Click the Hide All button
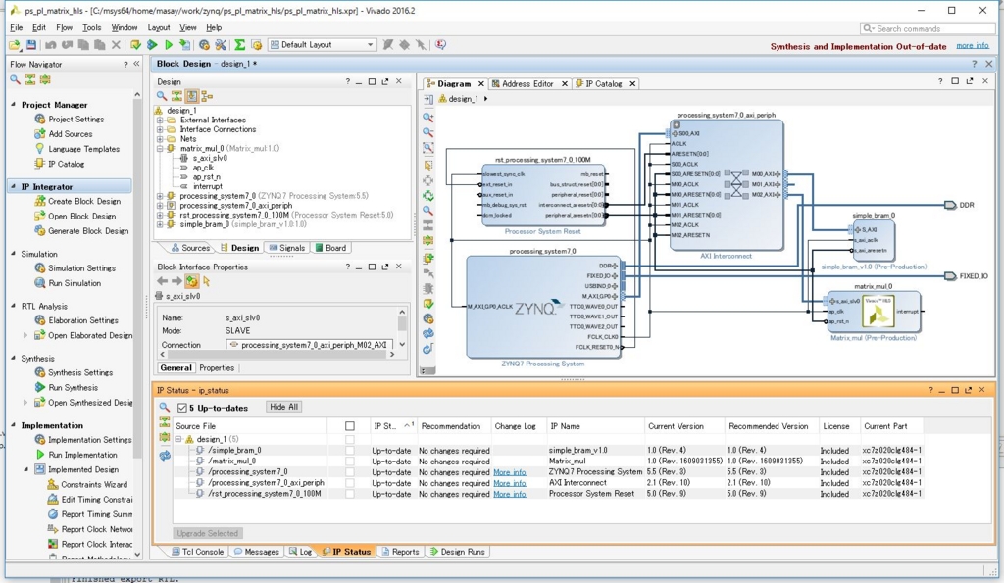The image size is (1004, 583). coord(283,408)
